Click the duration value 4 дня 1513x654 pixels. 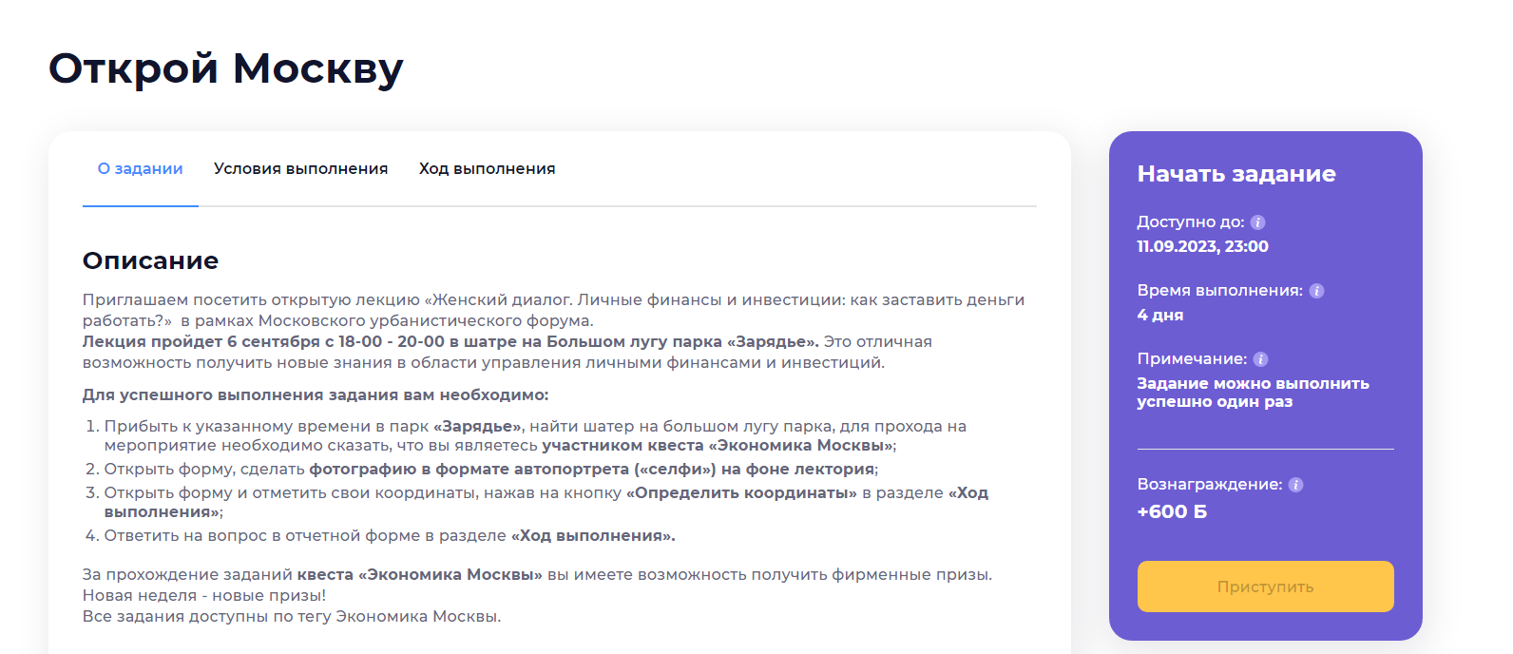pos(1160,315)
